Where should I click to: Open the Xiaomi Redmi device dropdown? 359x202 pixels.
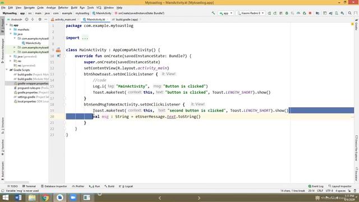(251, 13)
